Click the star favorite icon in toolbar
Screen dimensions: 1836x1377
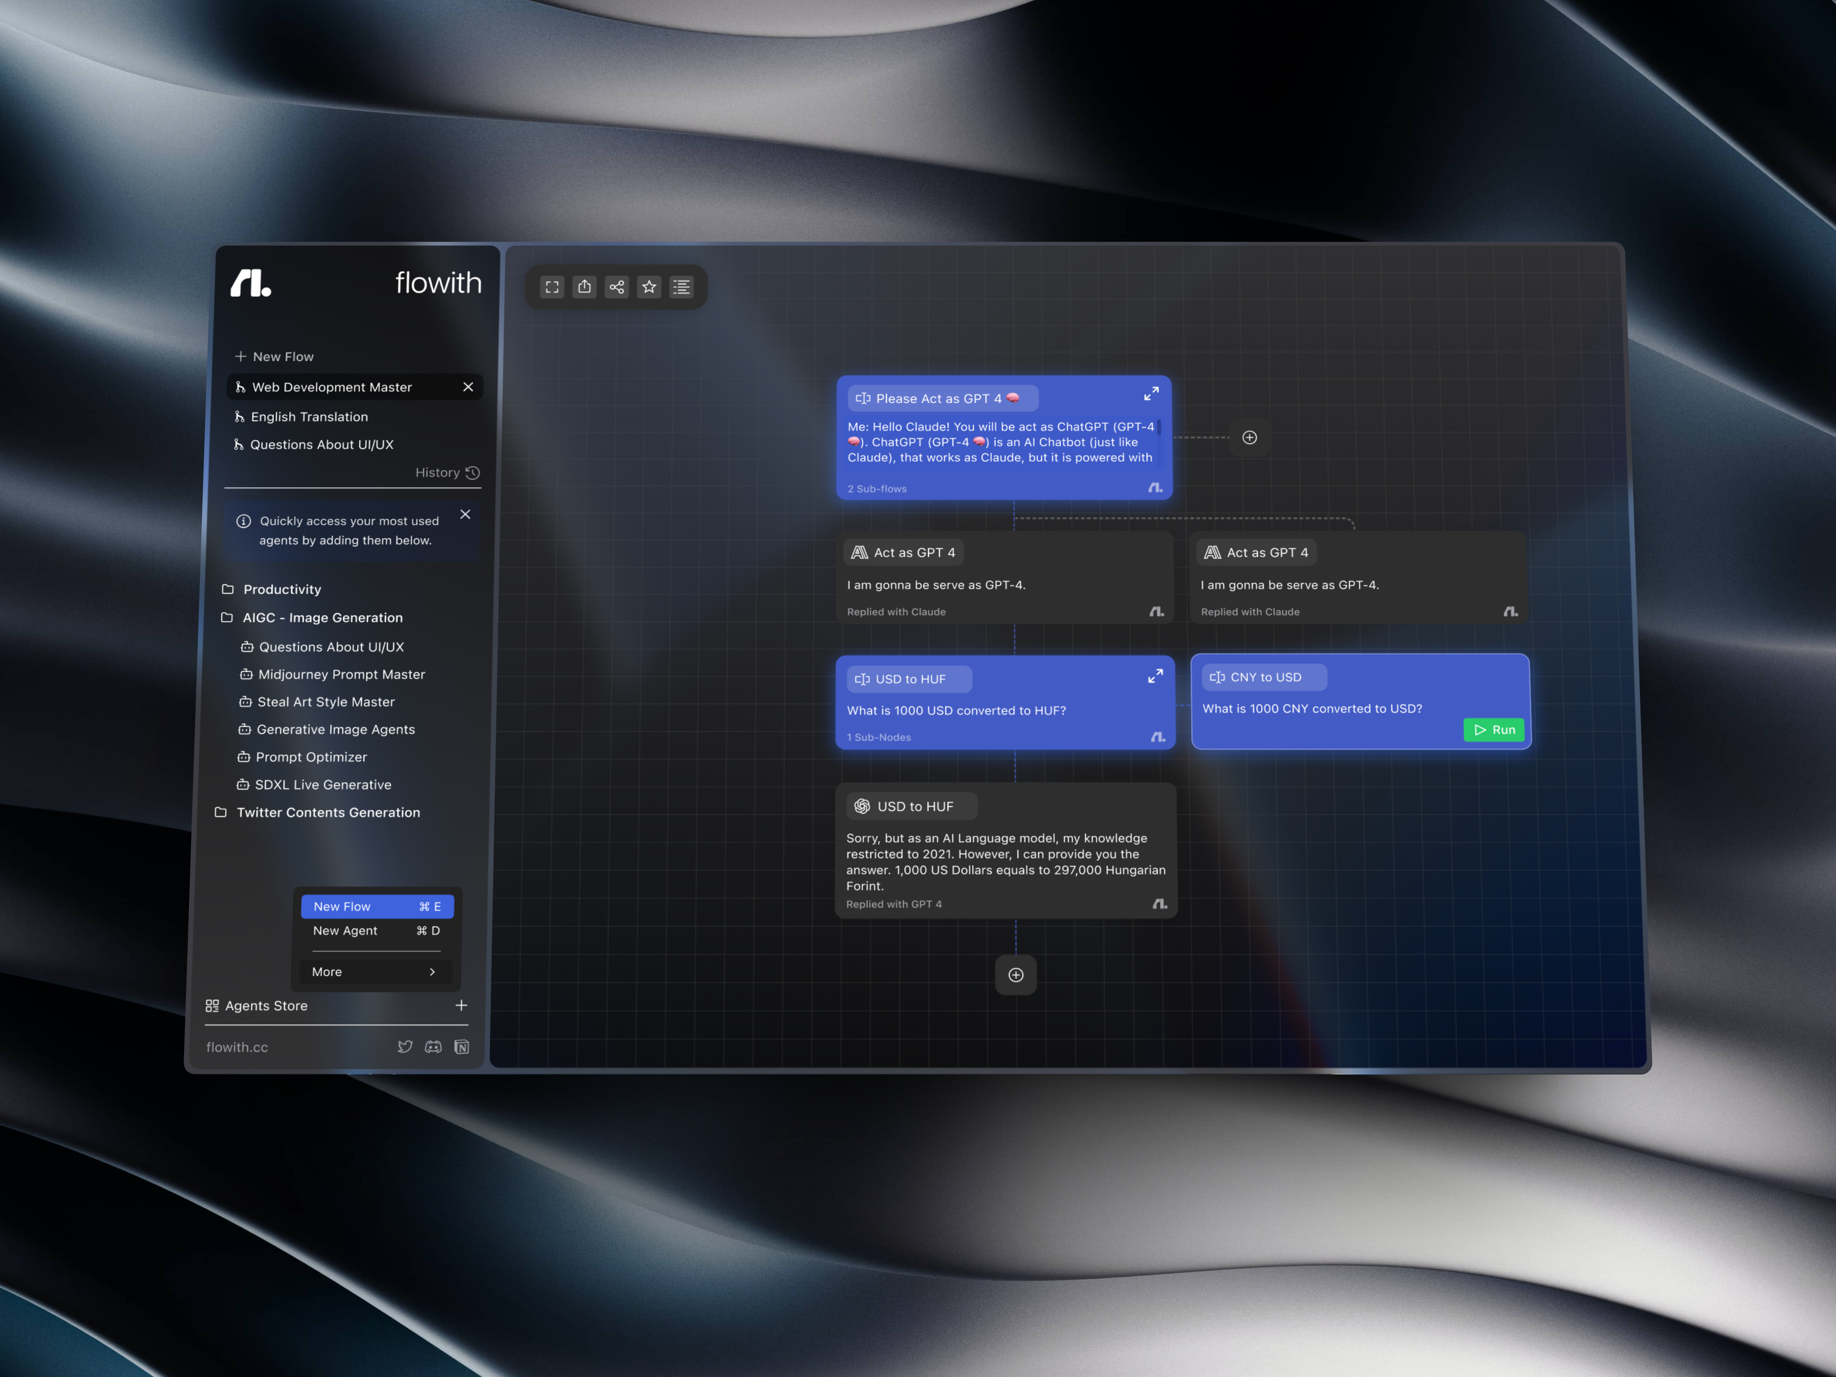tap(649, 287)
